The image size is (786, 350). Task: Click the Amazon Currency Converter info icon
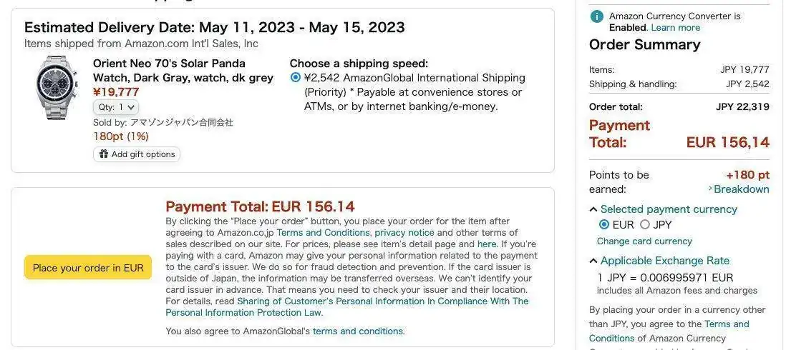pos(597,16)
